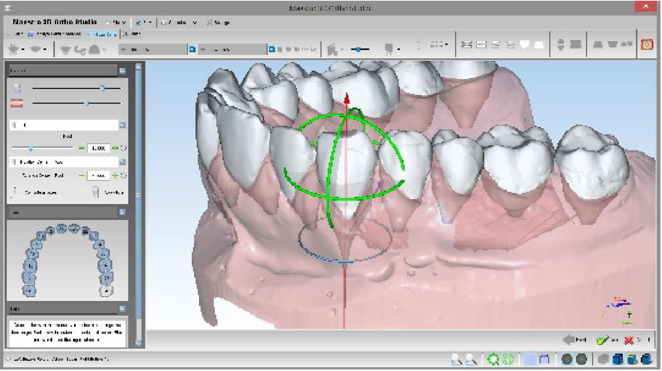Screen dimensions: 662x371
Task: Open the Settings menu
Action: point(219,22)
